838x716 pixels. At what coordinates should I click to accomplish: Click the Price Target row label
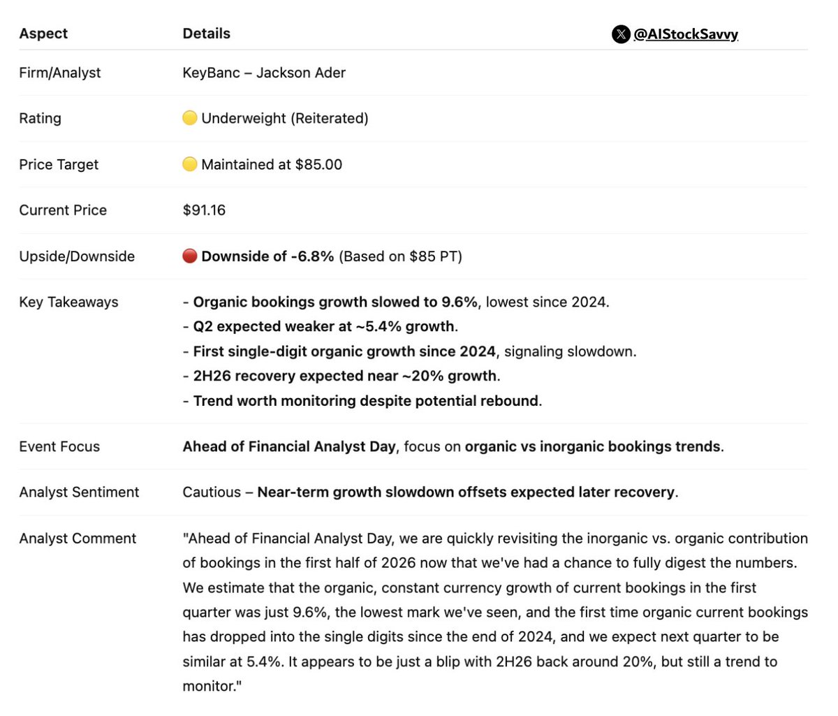tap(59, 165)
